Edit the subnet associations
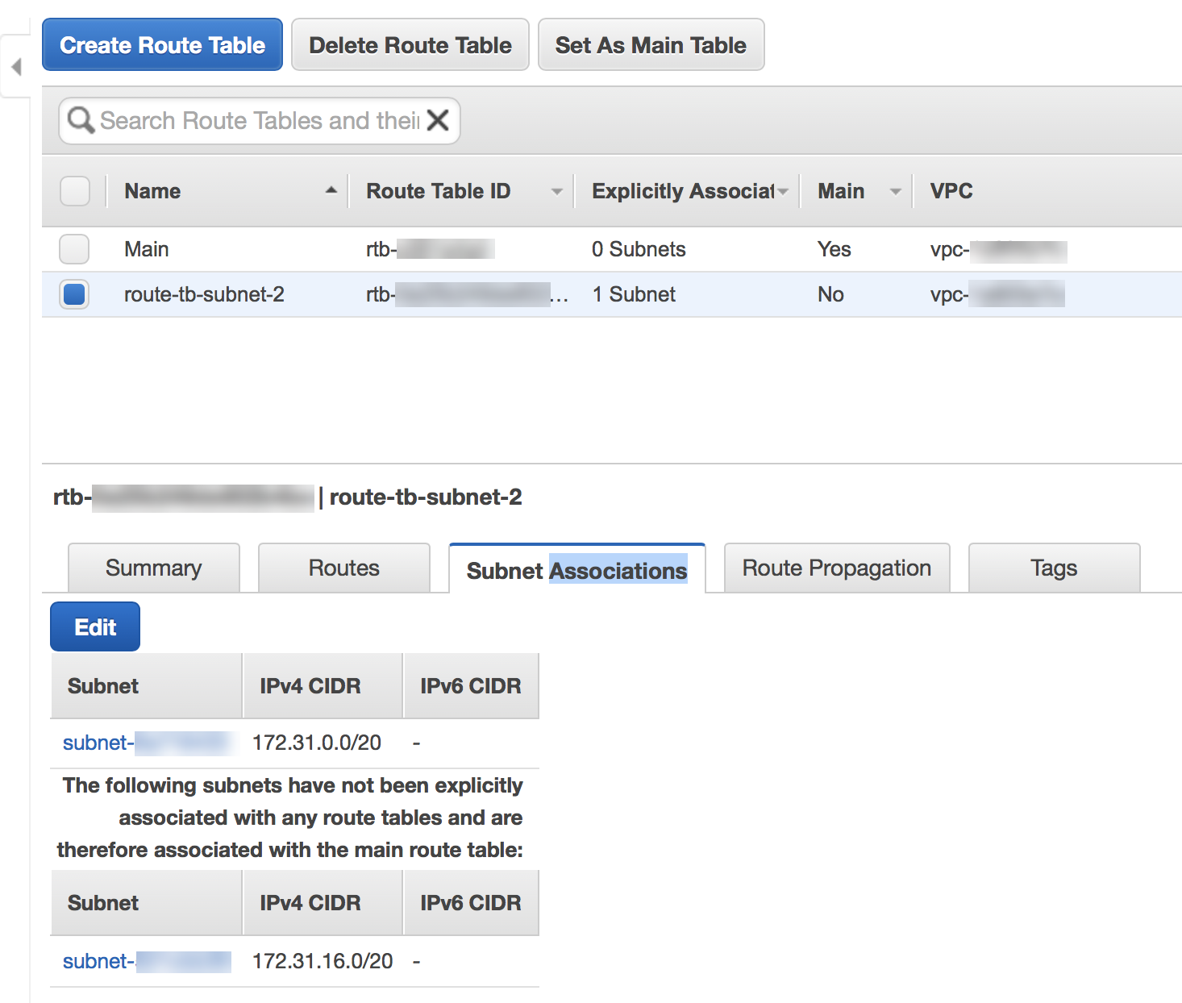1182x1003 pixels. [x=95, y=627]
